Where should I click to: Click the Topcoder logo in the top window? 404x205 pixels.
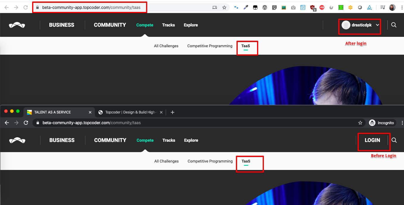pos(17,25)
